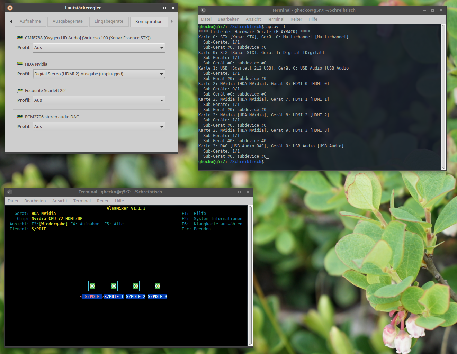Open the CMI8788 Xonar Essence STX profile dropdown
Viewport: 457px width, 354px height.
point(99,48)
